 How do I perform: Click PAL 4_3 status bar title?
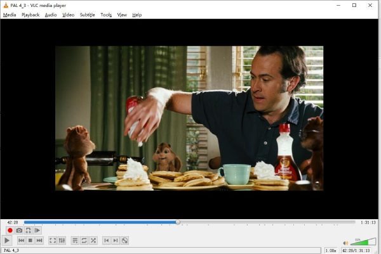click(x=11, y=250)
